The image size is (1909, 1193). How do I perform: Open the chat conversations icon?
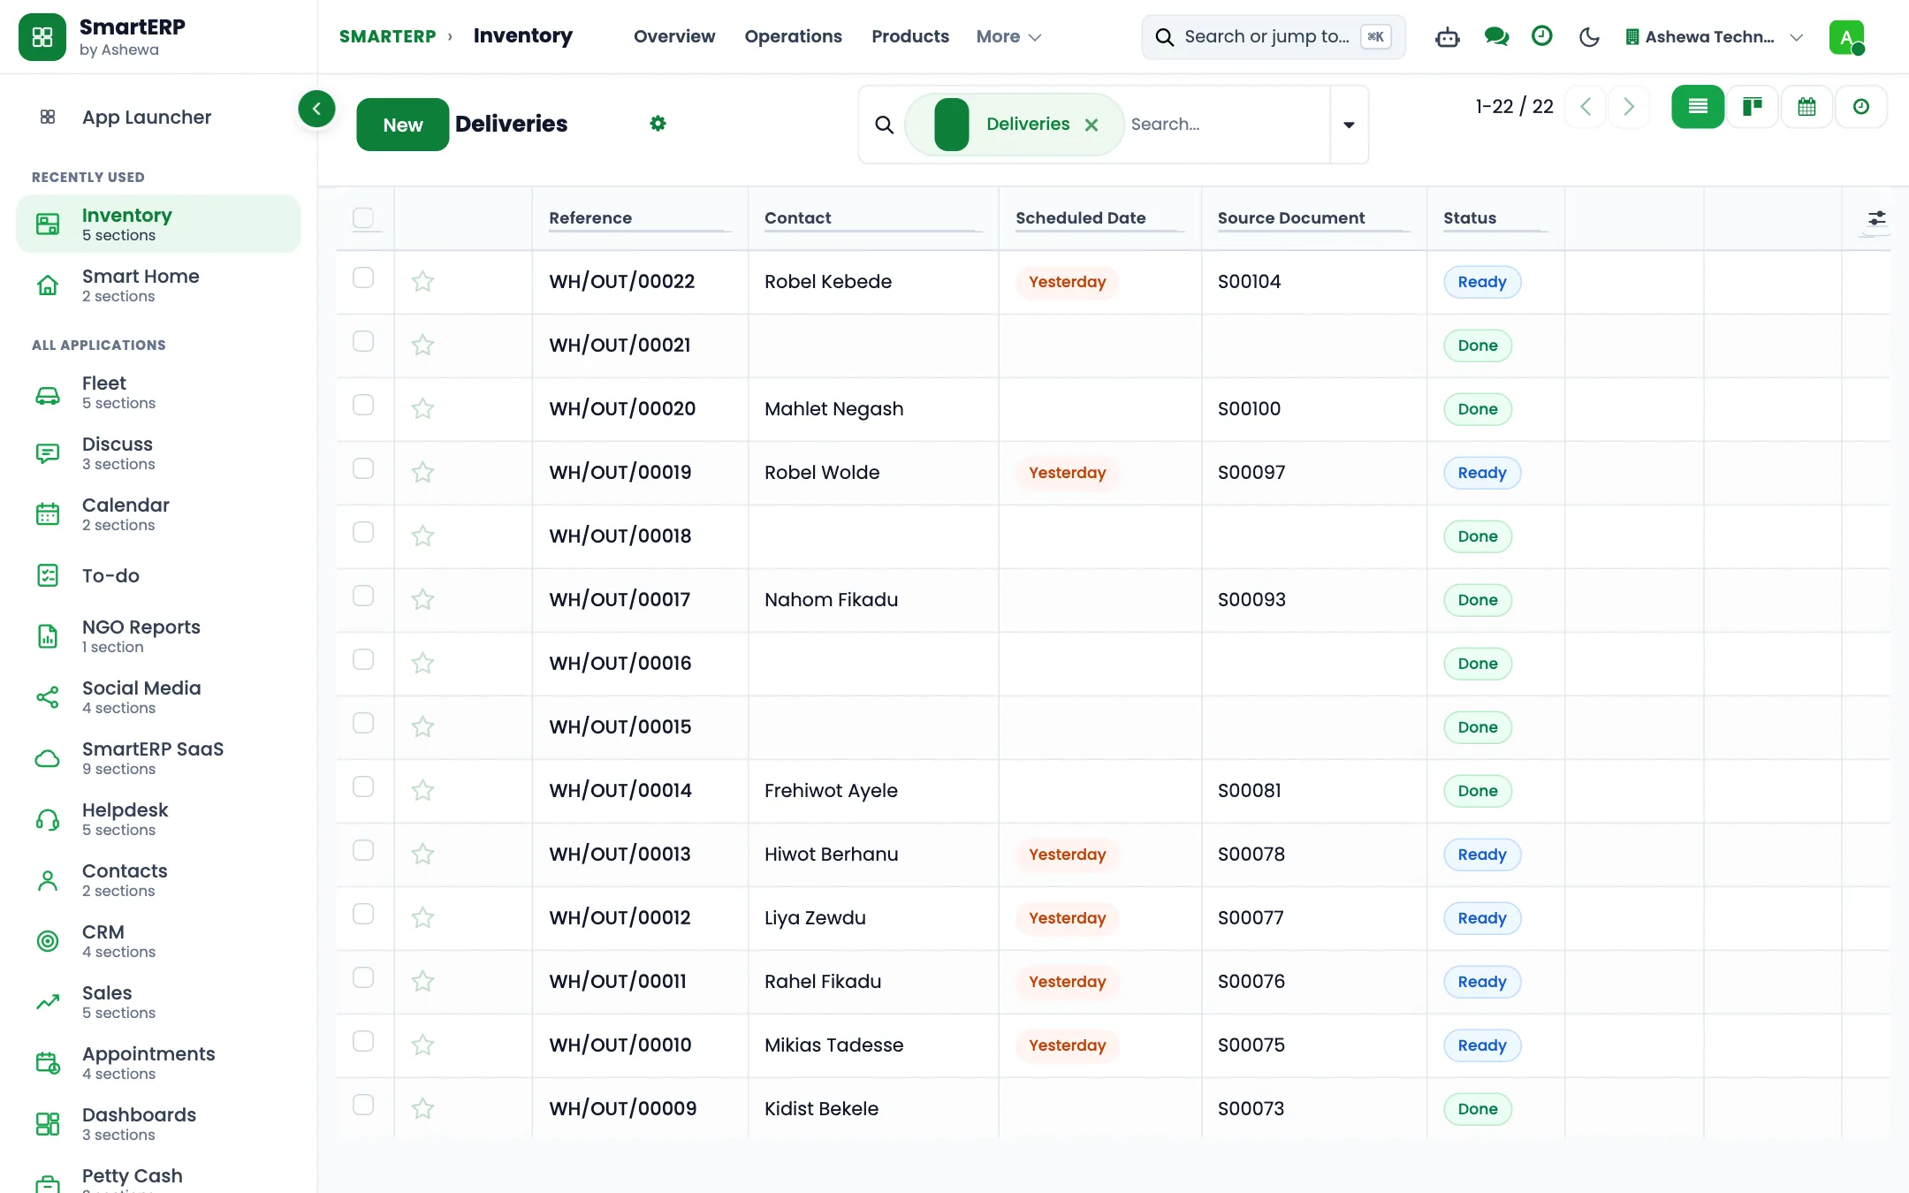pos(1496,37)
